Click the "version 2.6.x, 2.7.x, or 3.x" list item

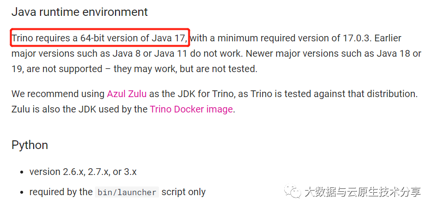pyautogui.click(x=83, y=172)
